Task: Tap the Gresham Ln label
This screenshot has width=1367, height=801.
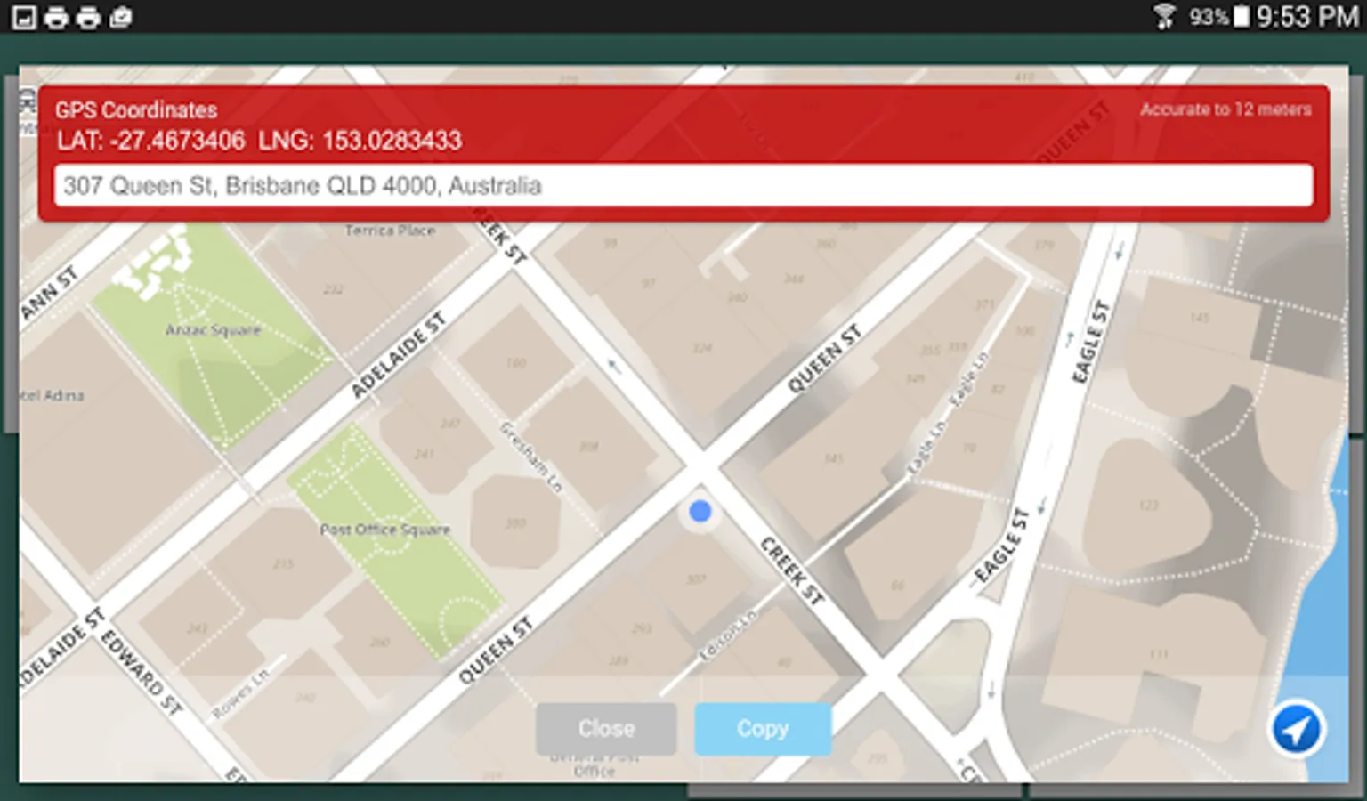Action: click(x=531, y=457)
